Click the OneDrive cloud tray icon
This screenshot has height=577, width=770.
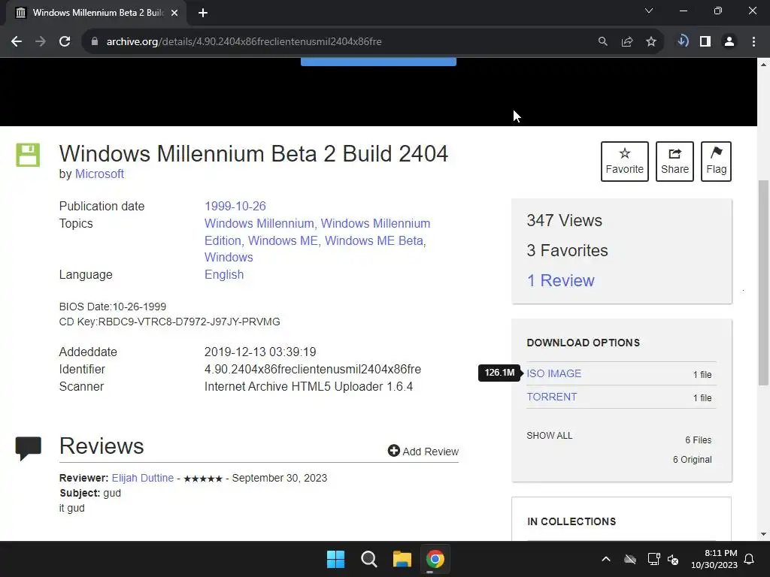pyautogui.click(x=630, y=559)
